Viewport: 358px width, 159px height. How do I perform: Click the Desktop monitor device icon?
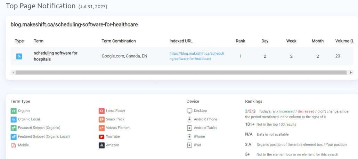pos(189,111)
